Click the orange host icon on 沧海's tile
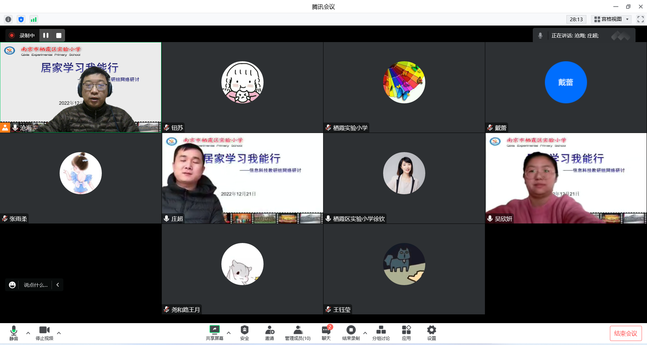This screenshot has width=647, height=345. [5, 128]
